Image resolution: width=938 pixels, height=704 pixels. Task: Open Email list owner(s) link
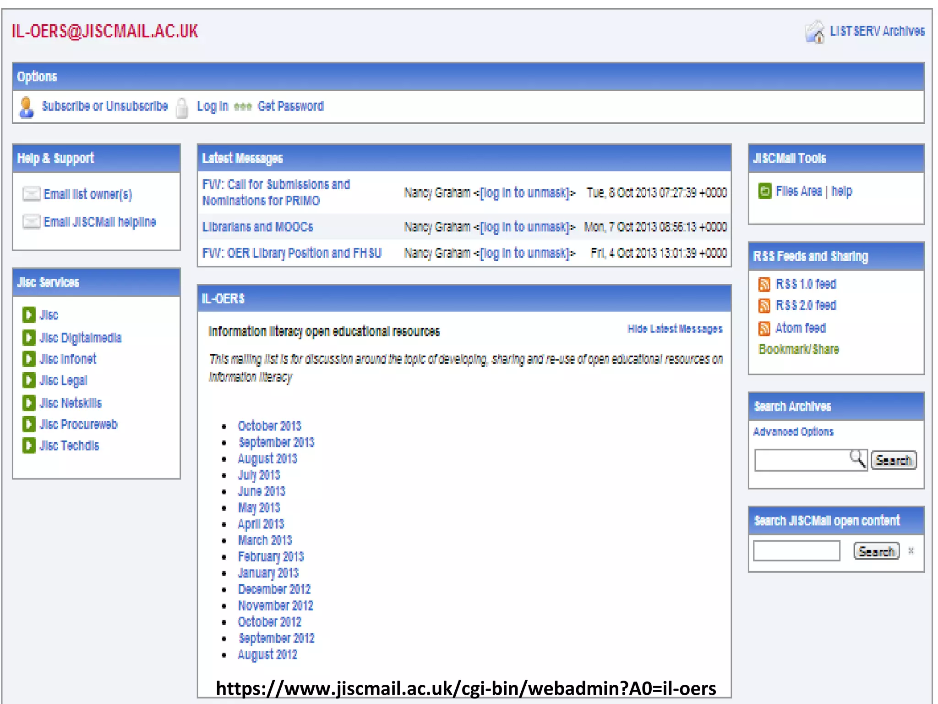88,194
